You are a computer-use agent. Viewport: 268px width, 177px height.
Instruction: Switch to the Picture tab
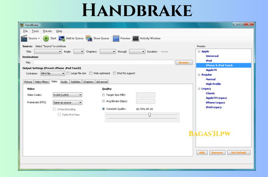[28, 82]
